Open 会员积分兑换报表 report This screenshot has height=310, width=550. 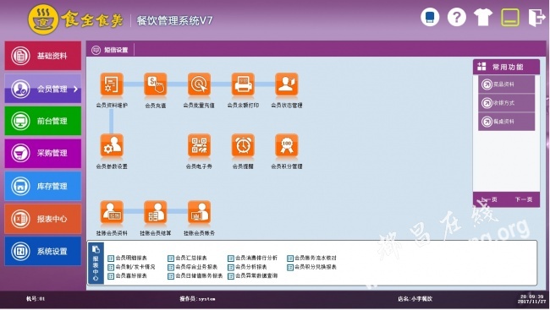pyautogui.click(x=312, y=267)
